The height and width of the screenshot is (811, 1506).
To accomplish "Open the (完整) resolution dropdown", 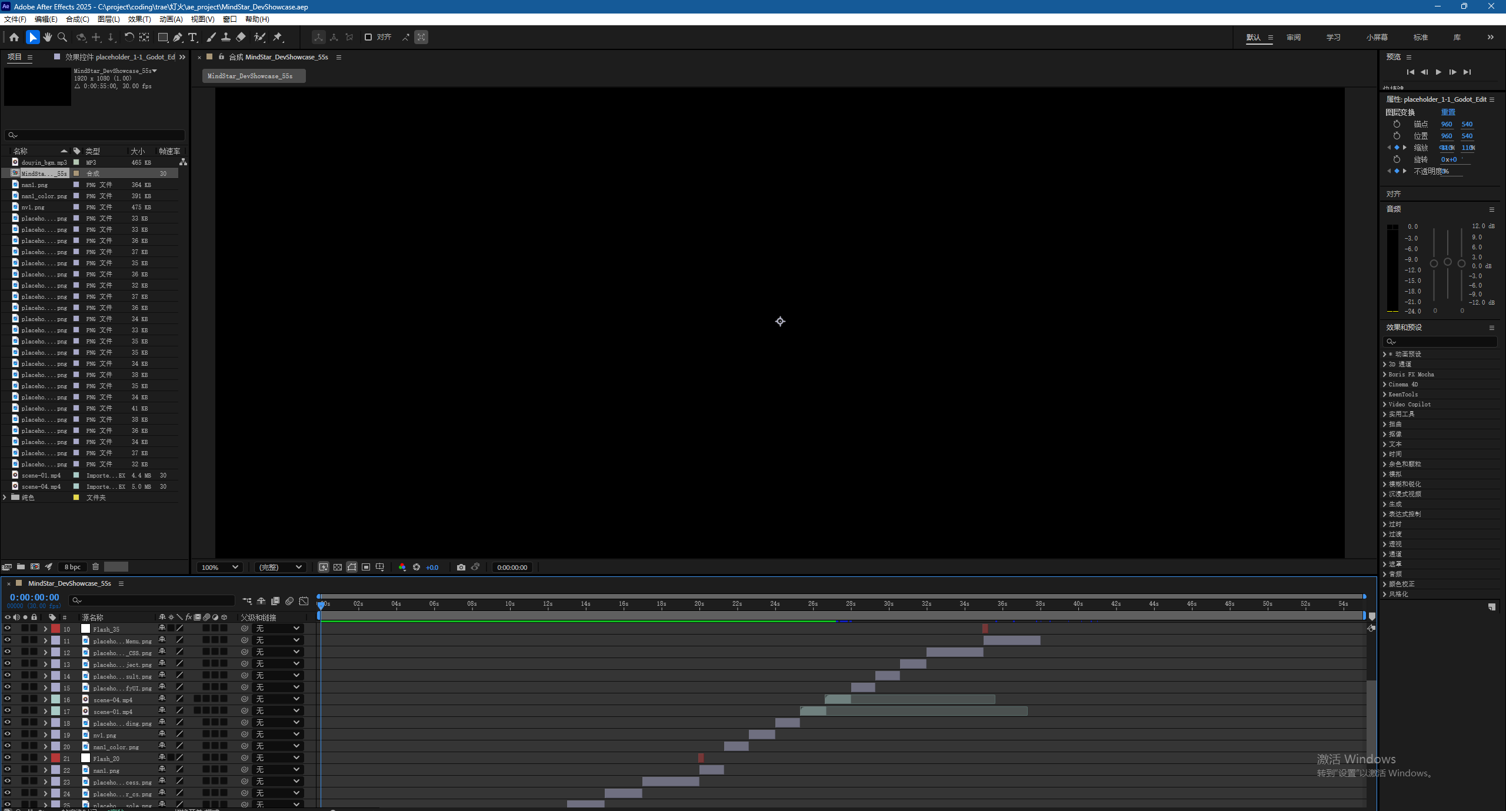I will [281, 567].
